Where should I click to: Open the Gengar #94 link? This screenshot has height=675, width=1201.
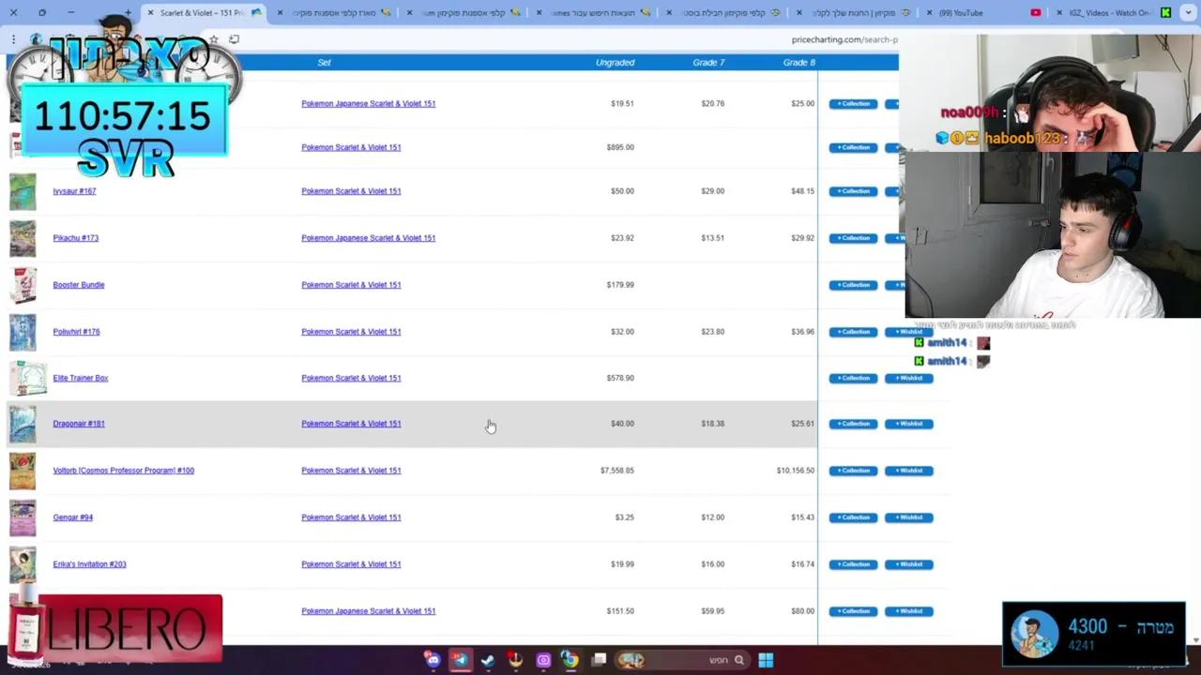[x=72, y=517]
